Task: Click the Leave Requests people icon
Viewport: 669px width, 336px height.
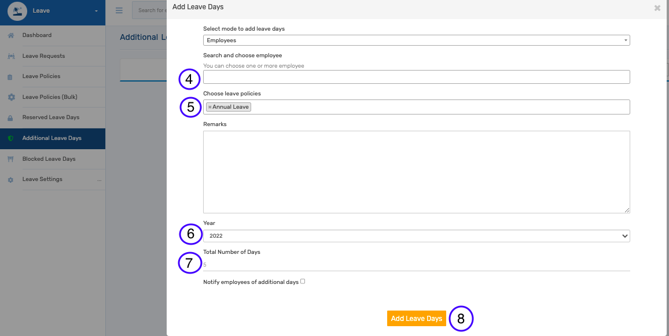Action: point(11,56)
